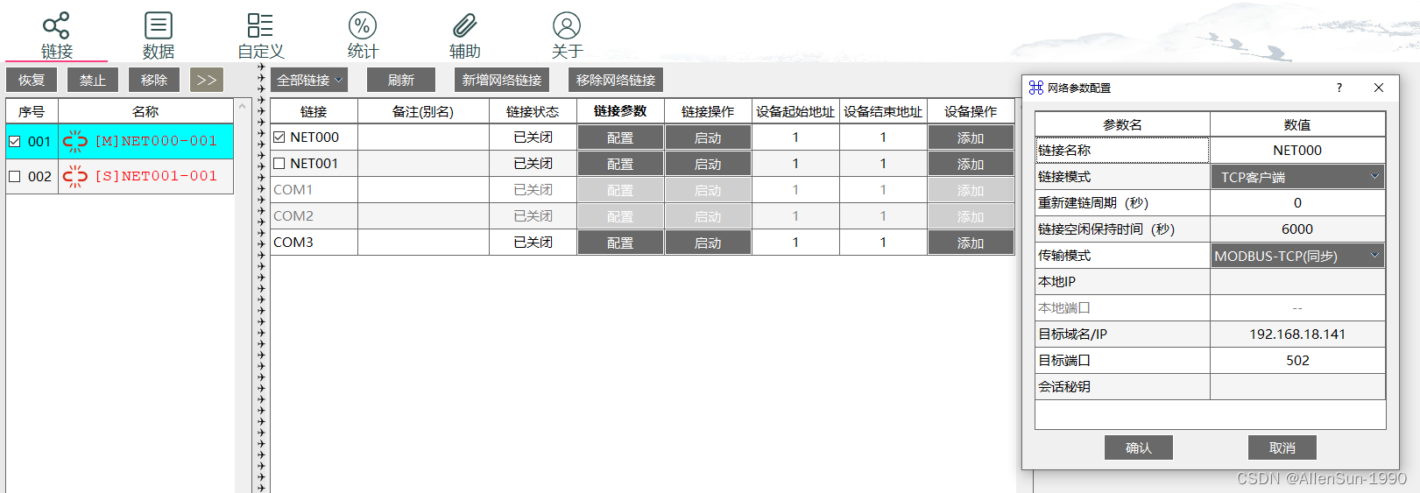Toggle checkbox for row 002
The height and width of the screenshot is (493, 1420).
(x=15, y=176)
